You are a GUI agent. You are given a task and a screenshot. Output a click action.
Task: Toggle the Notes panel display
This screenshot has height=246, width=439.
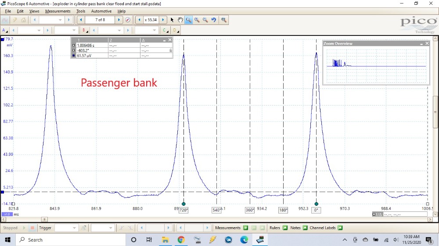305,228
